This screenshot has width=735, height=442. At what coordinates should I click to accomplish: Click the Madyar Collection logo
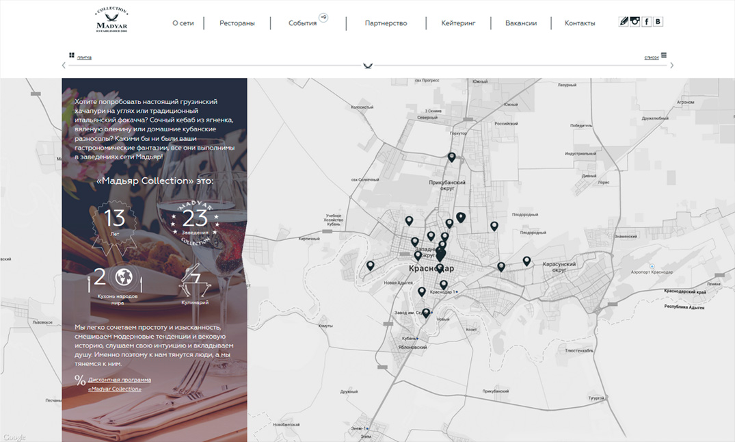[x=111, y=20]
